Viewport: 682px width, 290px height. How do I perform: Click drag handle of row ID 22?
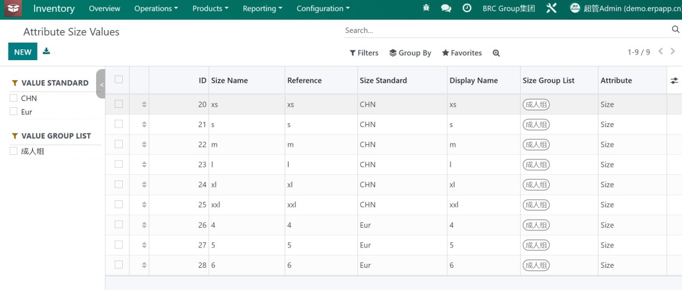point(144,145)
